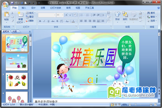The image size is (162, 108).
Task: Click the zoom in plus button
Action: click(151, 104)
